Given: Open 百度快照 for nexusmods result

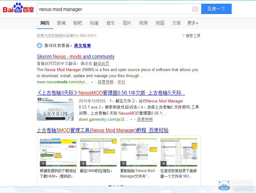Looking at the screenshot, I should pyautogui.click(x=105, y=82).
